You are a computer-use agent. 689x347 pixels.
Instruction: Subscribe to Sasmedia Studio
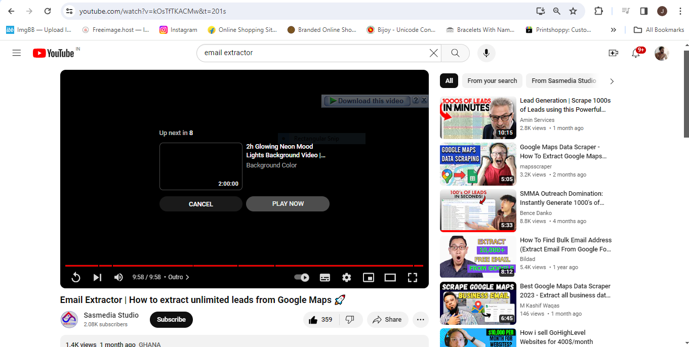[171, 320]
